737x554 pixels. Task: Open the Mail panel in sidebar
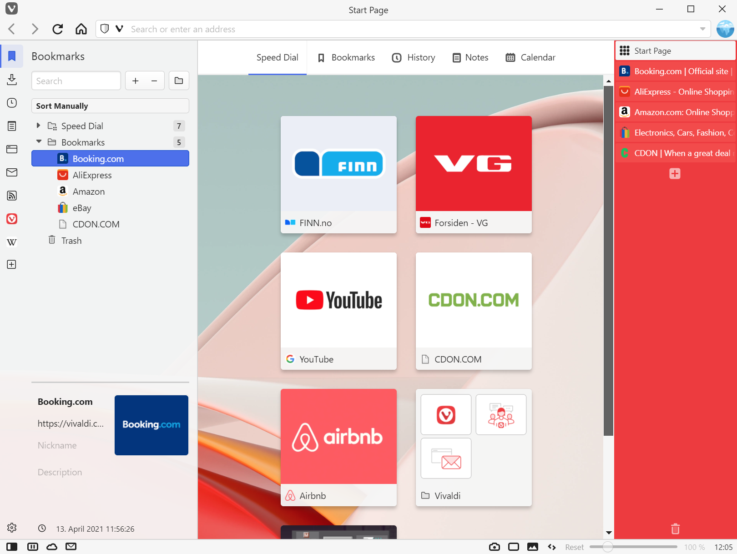click(12, 172)
